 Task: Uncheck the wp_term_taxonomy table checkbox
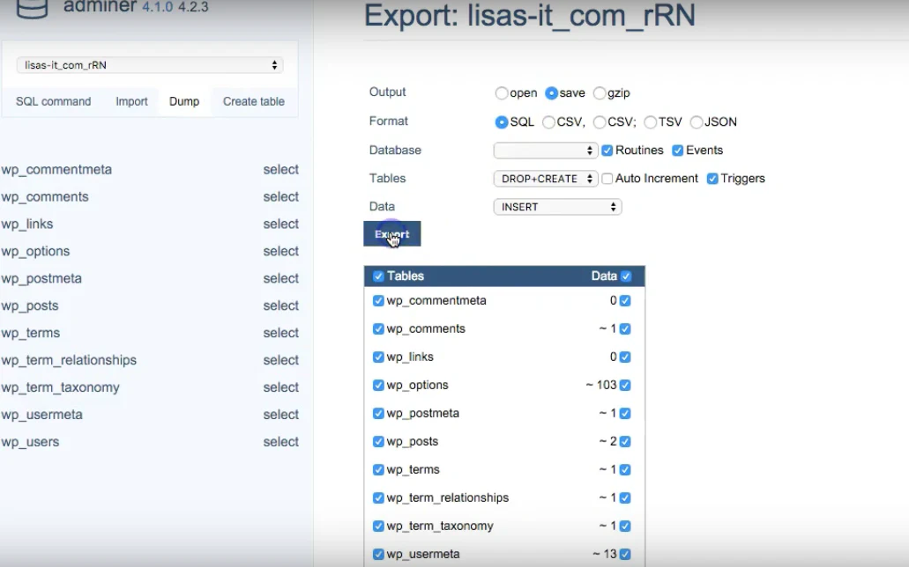(x=378, y=526)
